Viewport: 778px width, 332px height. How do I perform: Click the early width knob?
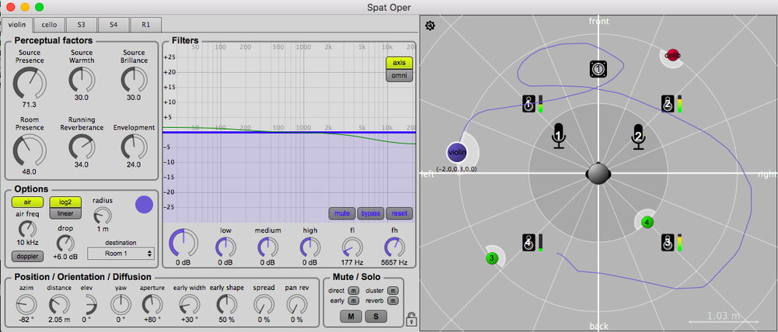tap(189, 304)
